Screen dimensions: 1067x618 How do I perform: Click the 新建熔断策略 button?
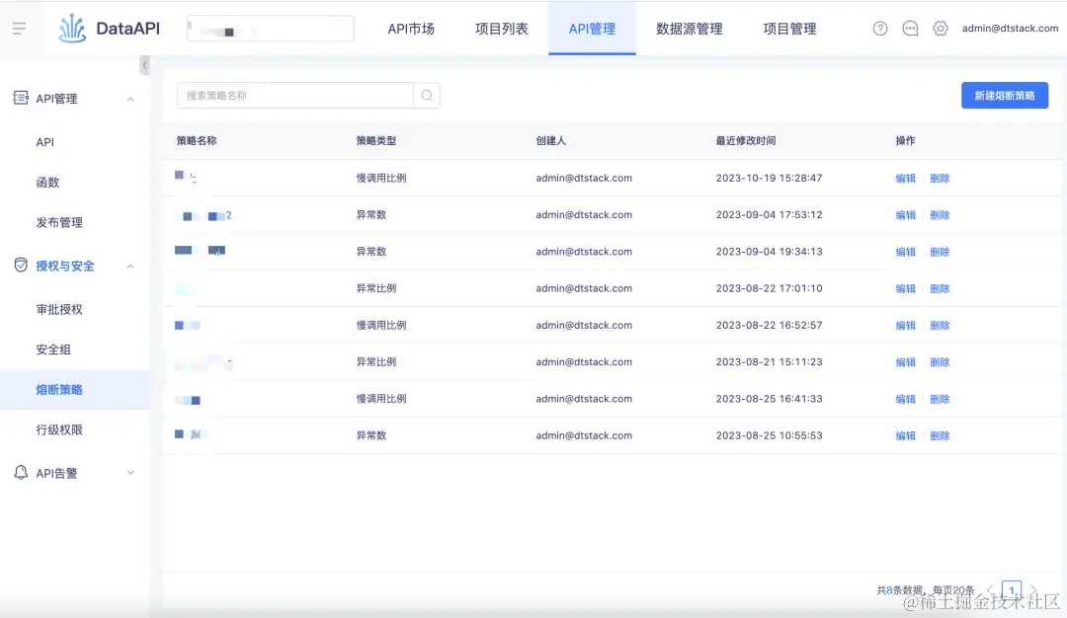[1004, 95]
